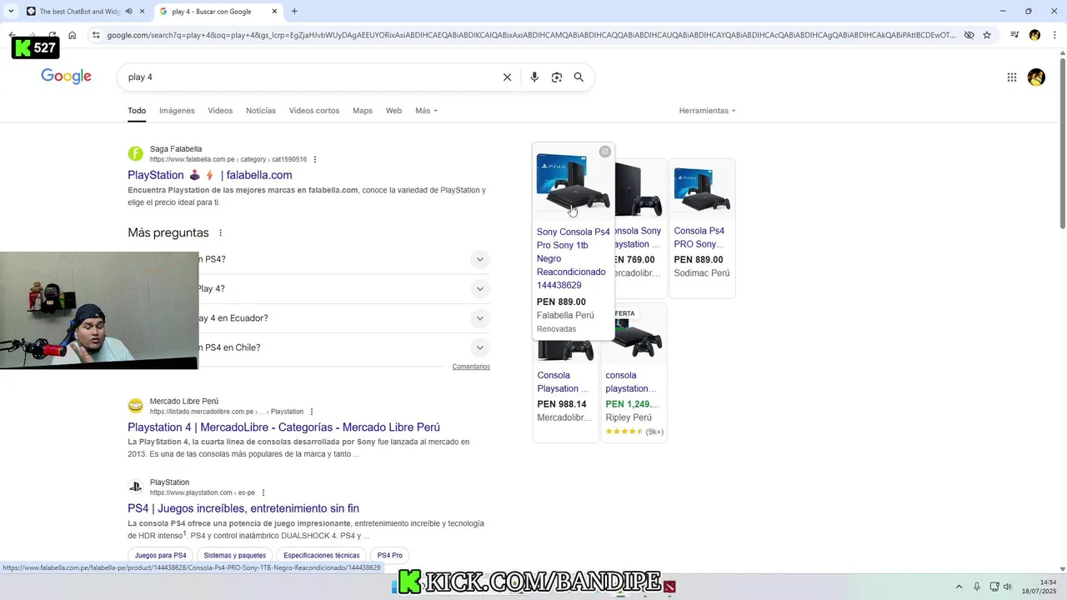Start voice search with the microphone icon
The width and height of the screenshot is (1067, 600).
point(534,77)
